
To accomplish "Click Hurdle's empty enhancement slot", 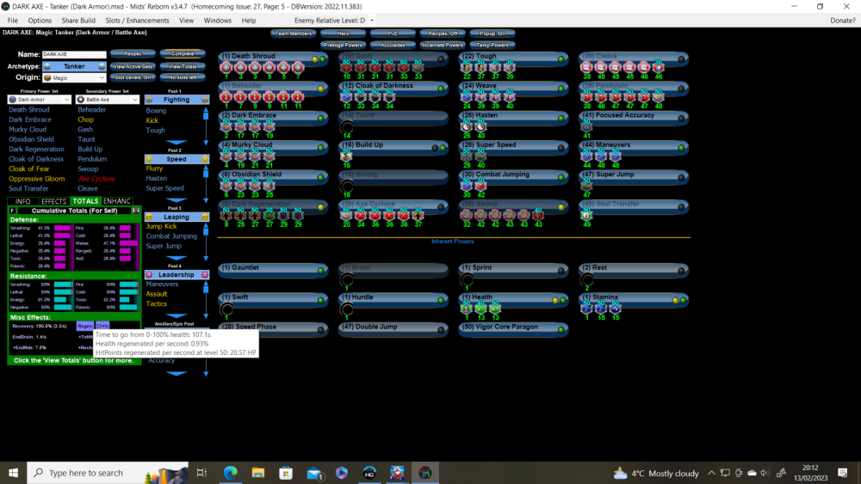I will [346, 309].
